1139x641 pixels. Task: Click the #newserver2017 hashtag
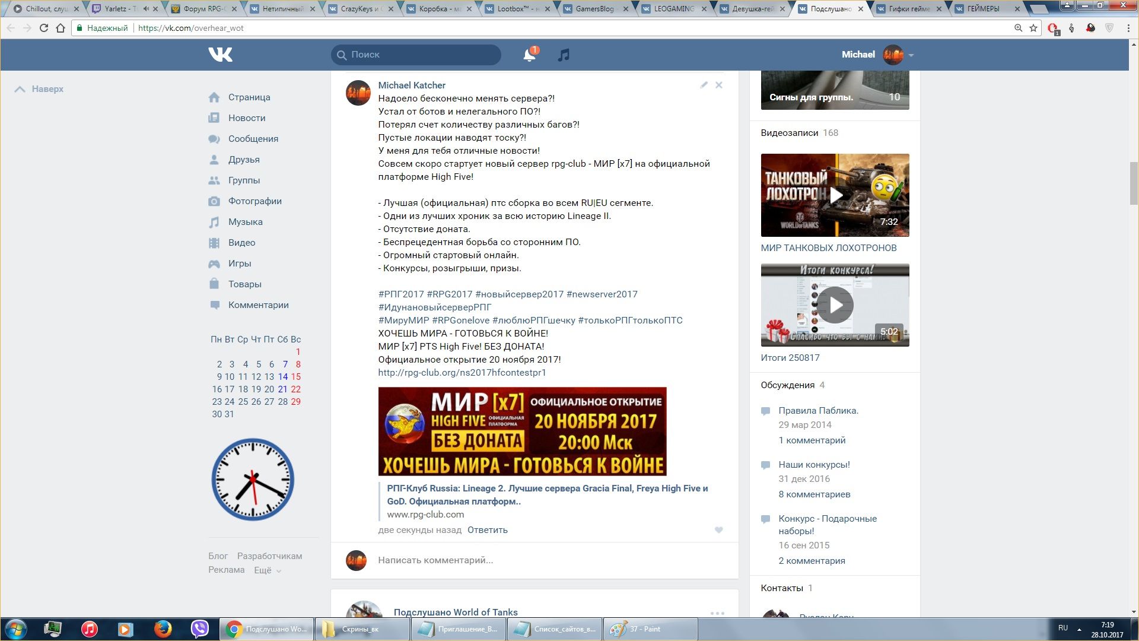tap(602, 294)
